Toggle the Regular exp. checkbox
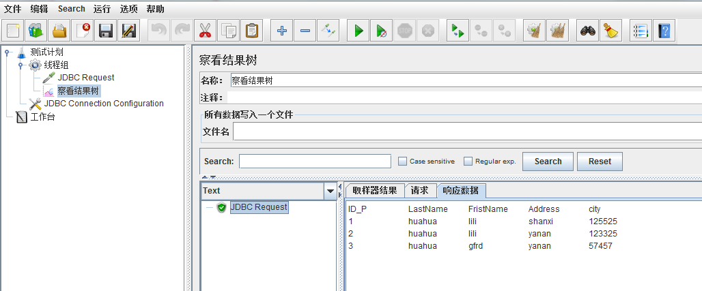 click(x=468, y=161)
